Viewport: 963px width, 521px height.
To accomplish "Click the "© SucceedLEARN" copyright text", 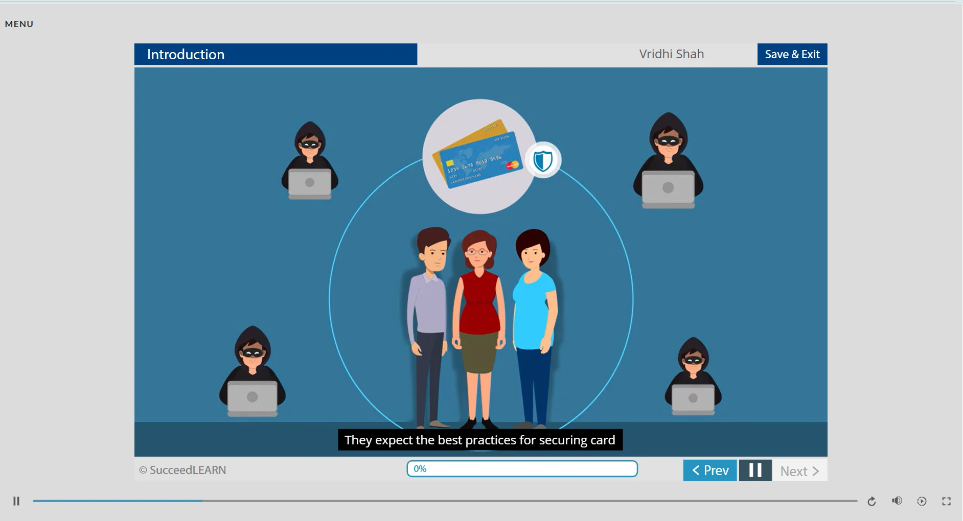I will pyautogui.click(x=182, y=470).
